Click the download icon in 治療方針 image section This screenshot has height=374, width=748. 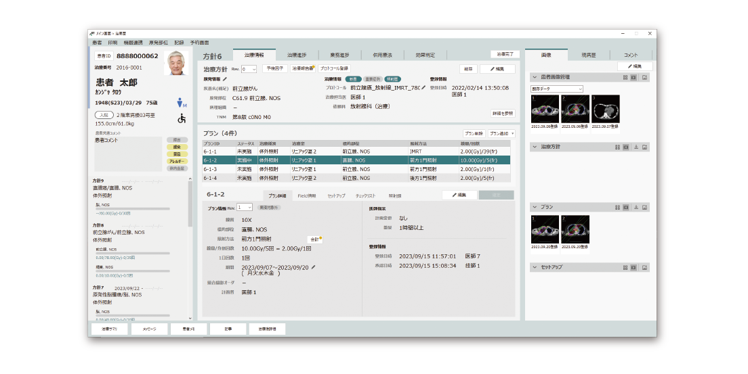pos(636,147)
